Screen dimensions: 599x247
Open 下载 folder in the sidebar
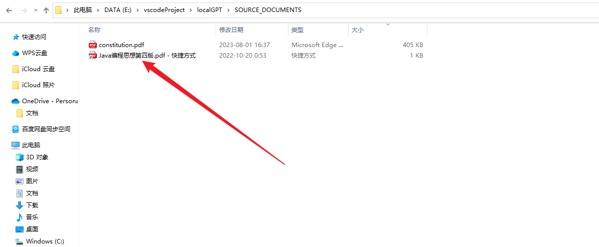pyautogui.click(x=32, y=205)
